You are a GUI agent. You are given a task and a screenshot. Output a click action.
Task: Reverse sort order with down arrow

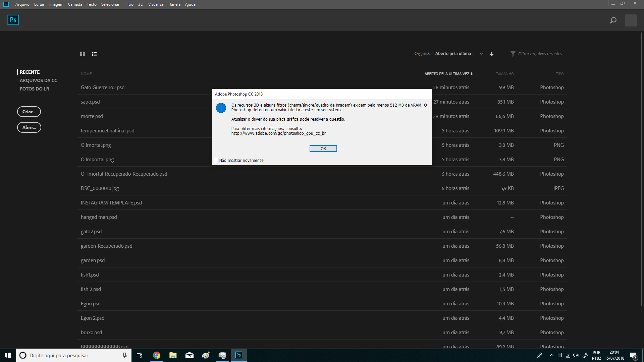point(492,54)
